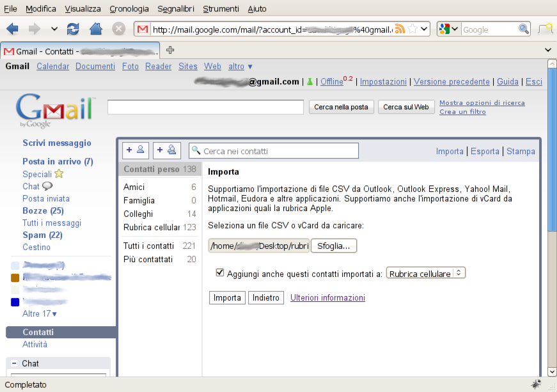
Task: Click the Mostra opzioni di ricerca link
Action: [482, 102]
